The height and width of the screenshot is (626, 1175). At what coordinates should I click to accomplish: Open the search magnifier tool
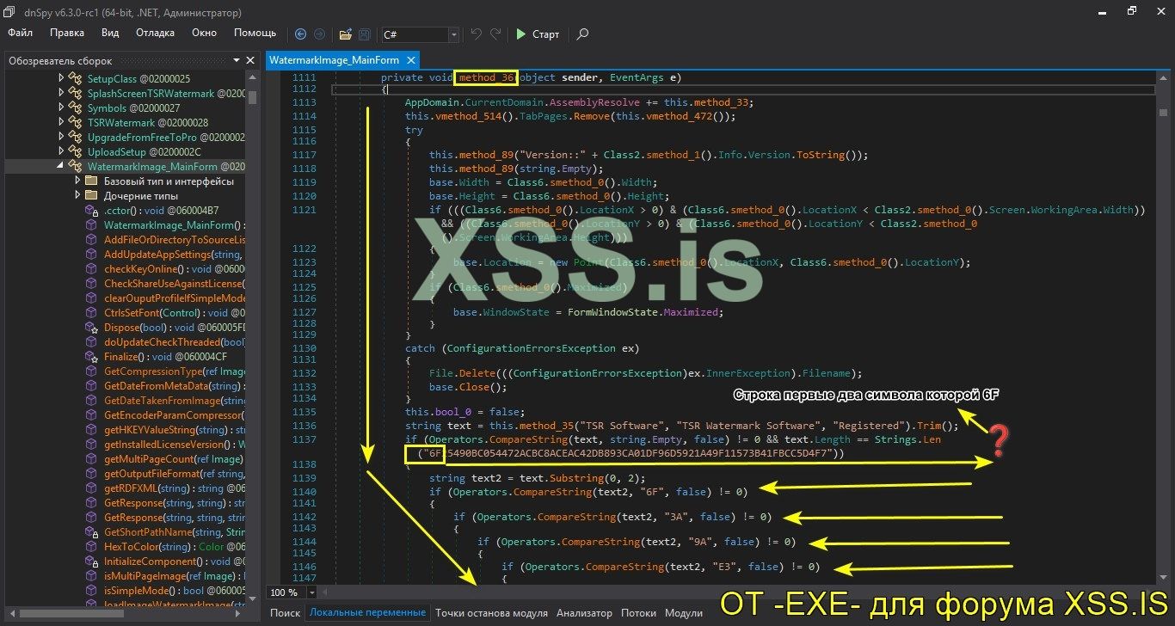coord(582,34)
